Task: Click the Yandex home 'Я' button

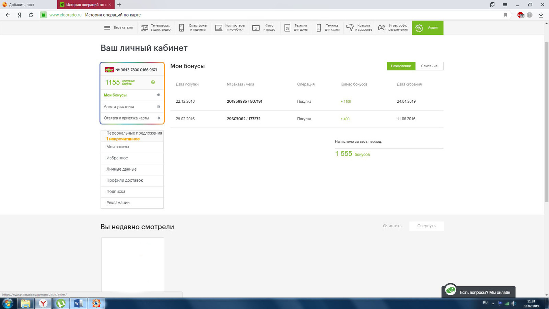Action: pyautogui.click(x=19, y=15)
